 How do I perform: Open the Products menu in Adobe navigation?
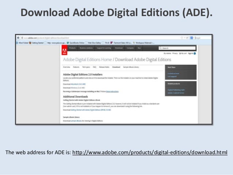click(72, 48)
